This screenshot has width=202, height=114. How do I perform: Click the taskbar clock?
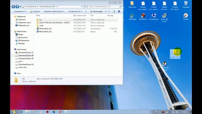pyautogui.click(x=184, y=112)
